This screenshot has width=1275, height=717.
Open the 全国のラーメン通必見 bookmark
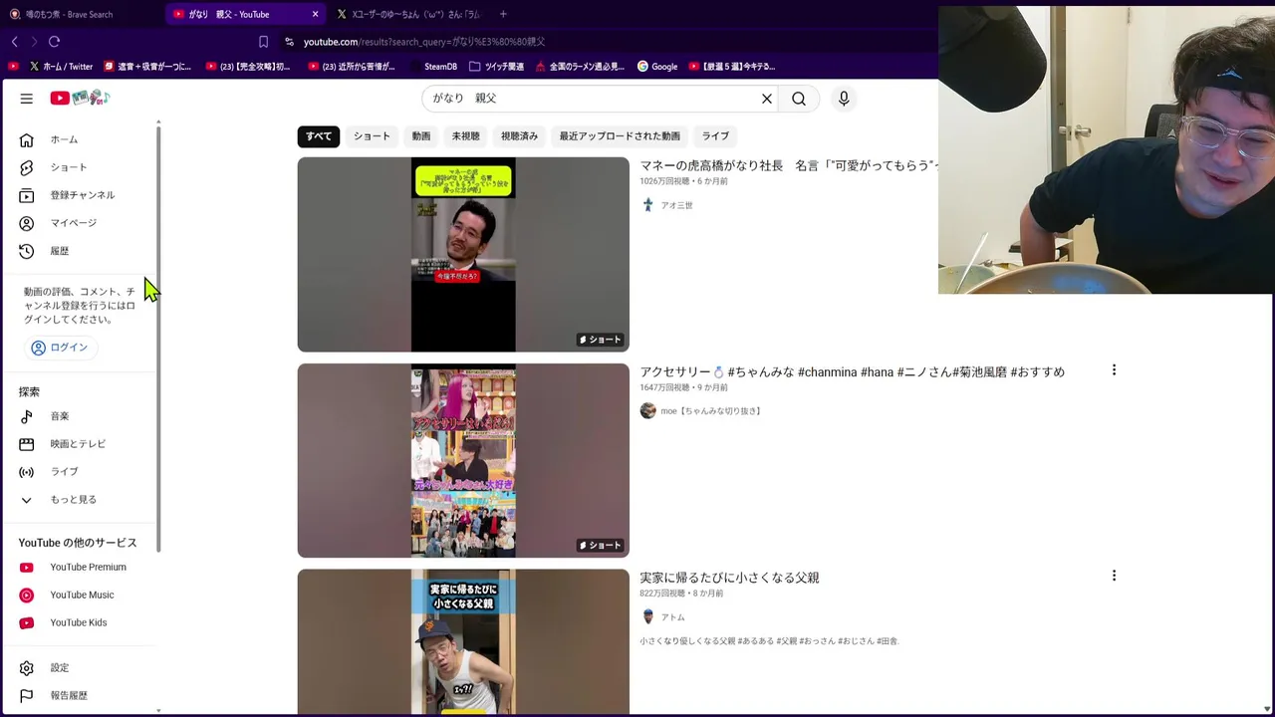point(580,67)
